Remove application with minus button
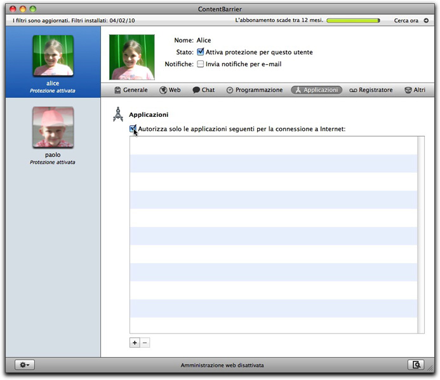 click(x=145, y=343)
